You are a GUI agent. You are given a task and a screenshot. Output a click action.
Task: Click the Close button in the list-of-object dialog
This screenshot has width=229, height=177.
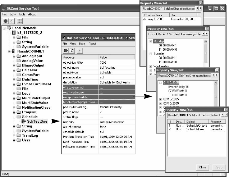click(203, 167)
